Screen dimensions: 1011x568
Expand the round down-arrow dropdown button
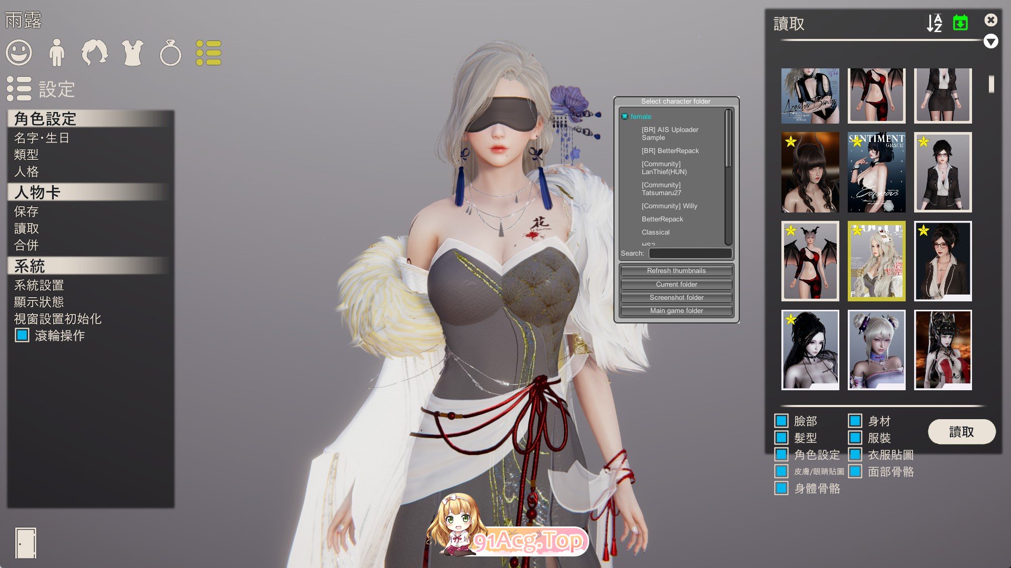click(x=990, y=42)
